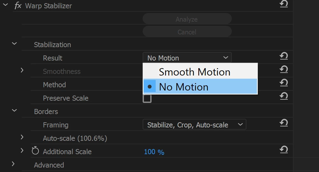Click the Additional Scale 100 % value
This screenshot has width=319, height=172.
tap(154, 152)
